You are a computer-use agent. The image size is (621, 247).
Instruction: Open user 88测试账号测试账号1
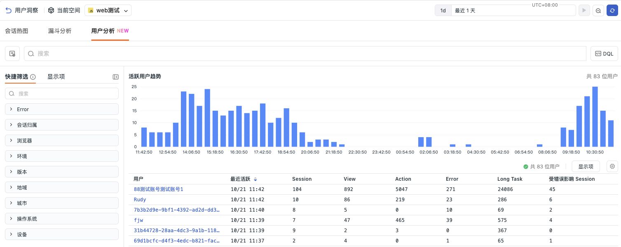[x=158, y=189]
